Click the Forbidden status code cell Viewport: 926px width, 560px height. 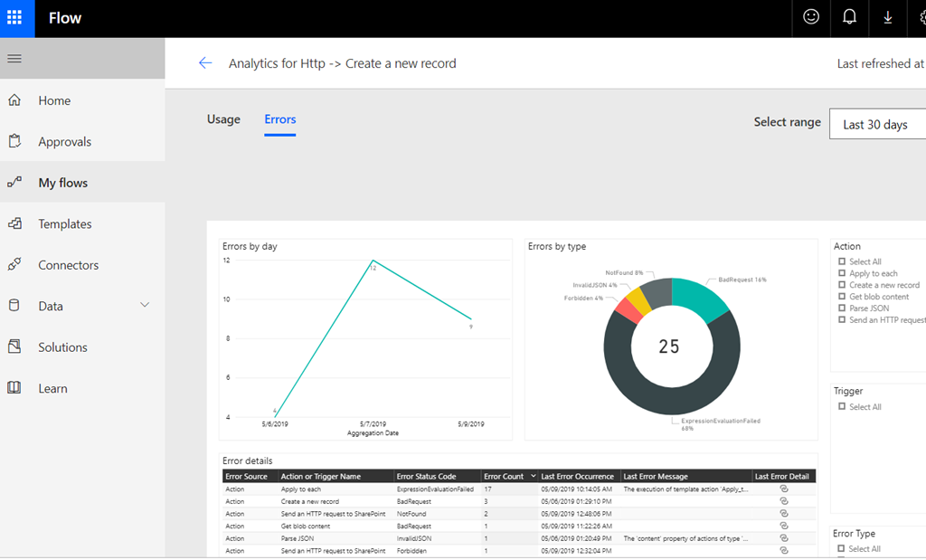click(411, 551)
